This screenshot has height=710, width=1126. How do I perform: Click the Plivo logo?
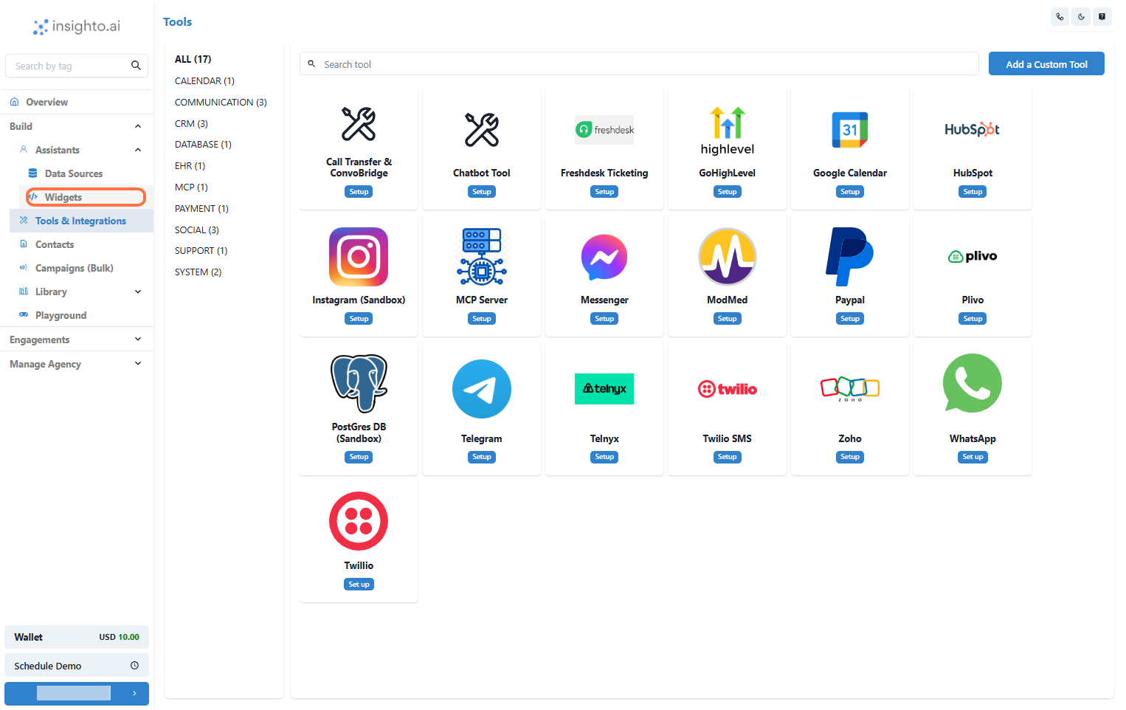(973, 256)
